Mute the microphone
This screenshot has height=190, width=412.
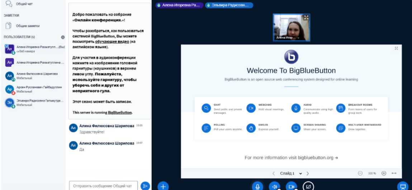tap(256, 186)
